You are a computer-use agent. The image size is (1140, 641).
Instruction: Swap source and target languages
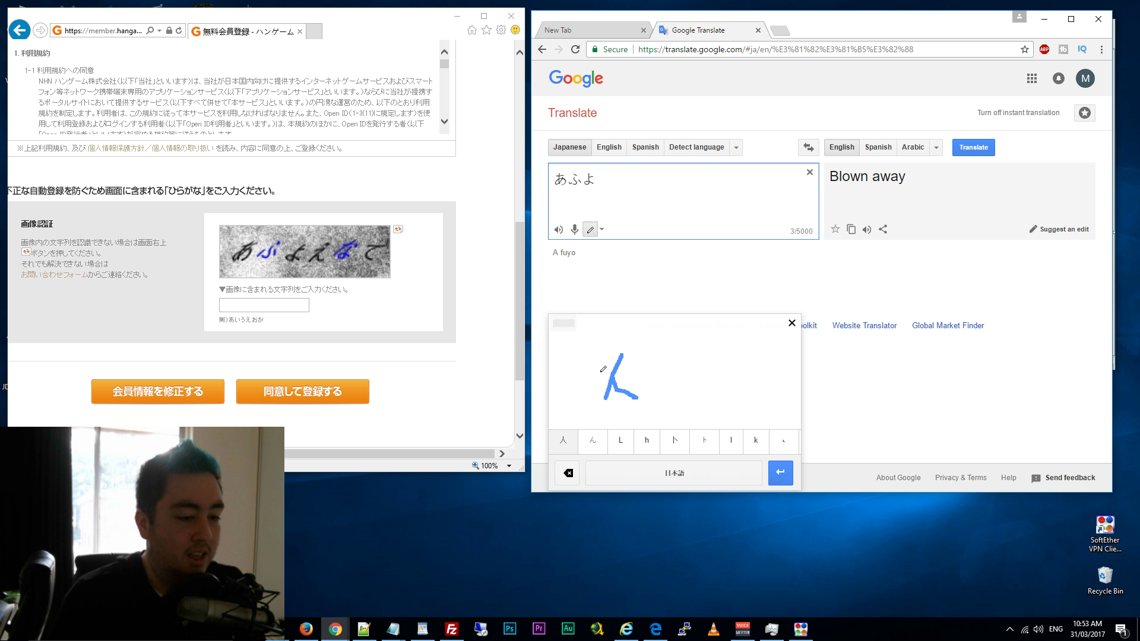[x=809, y=147]
